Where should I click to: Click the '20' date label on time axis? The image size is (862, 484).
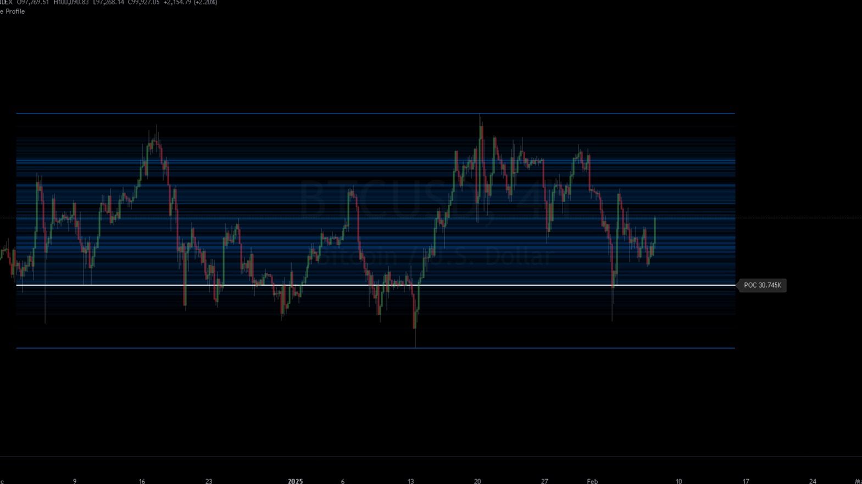tap(477, 481)
